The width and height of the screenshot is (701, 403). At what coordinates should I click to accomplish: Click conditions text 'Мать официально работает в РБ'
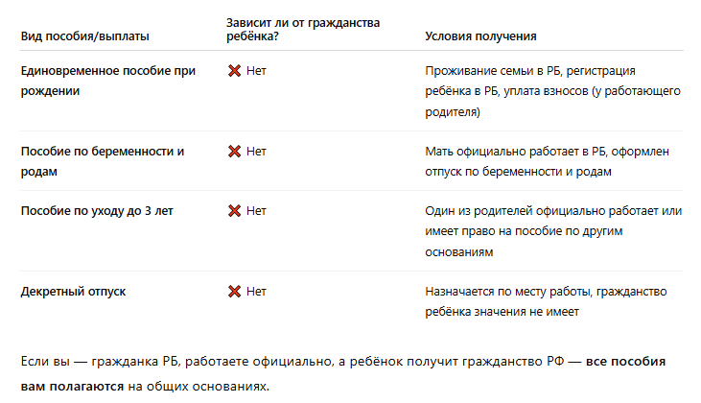tap(546, 161)
